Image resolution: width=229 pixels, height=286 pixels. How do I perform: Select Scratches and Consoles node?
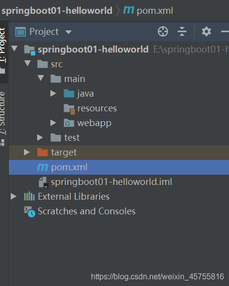(87, 211)
